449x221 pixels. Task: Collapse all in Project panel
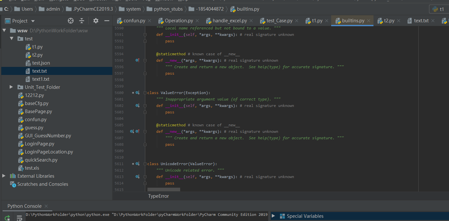click(x=82, y=21)
